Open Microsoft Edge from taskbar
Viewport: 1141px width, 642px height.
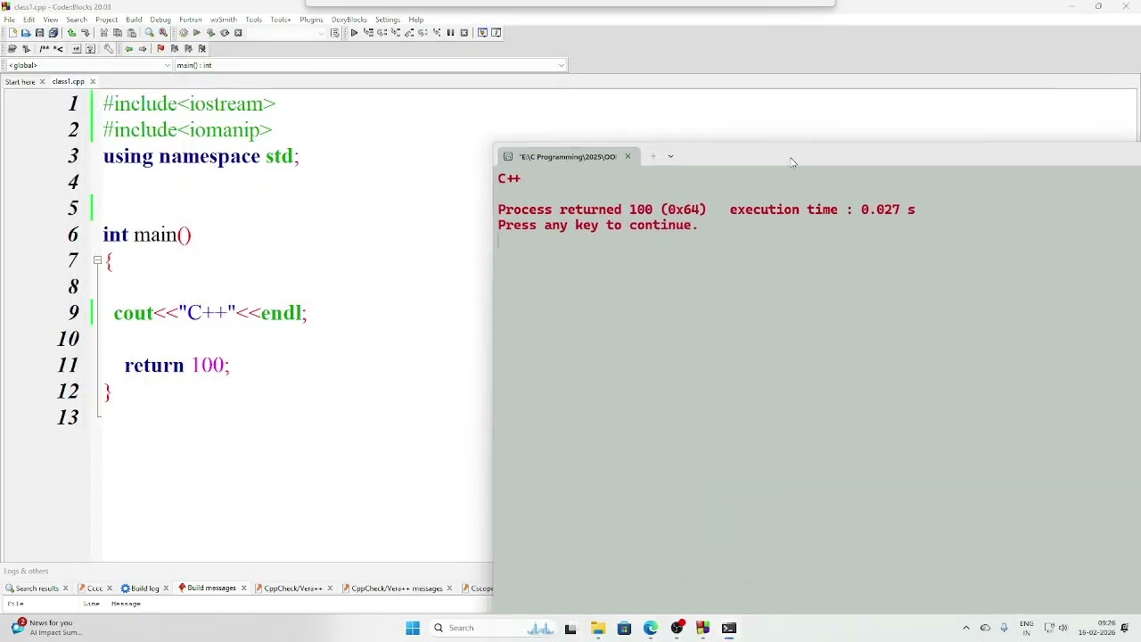coord(651,628)
